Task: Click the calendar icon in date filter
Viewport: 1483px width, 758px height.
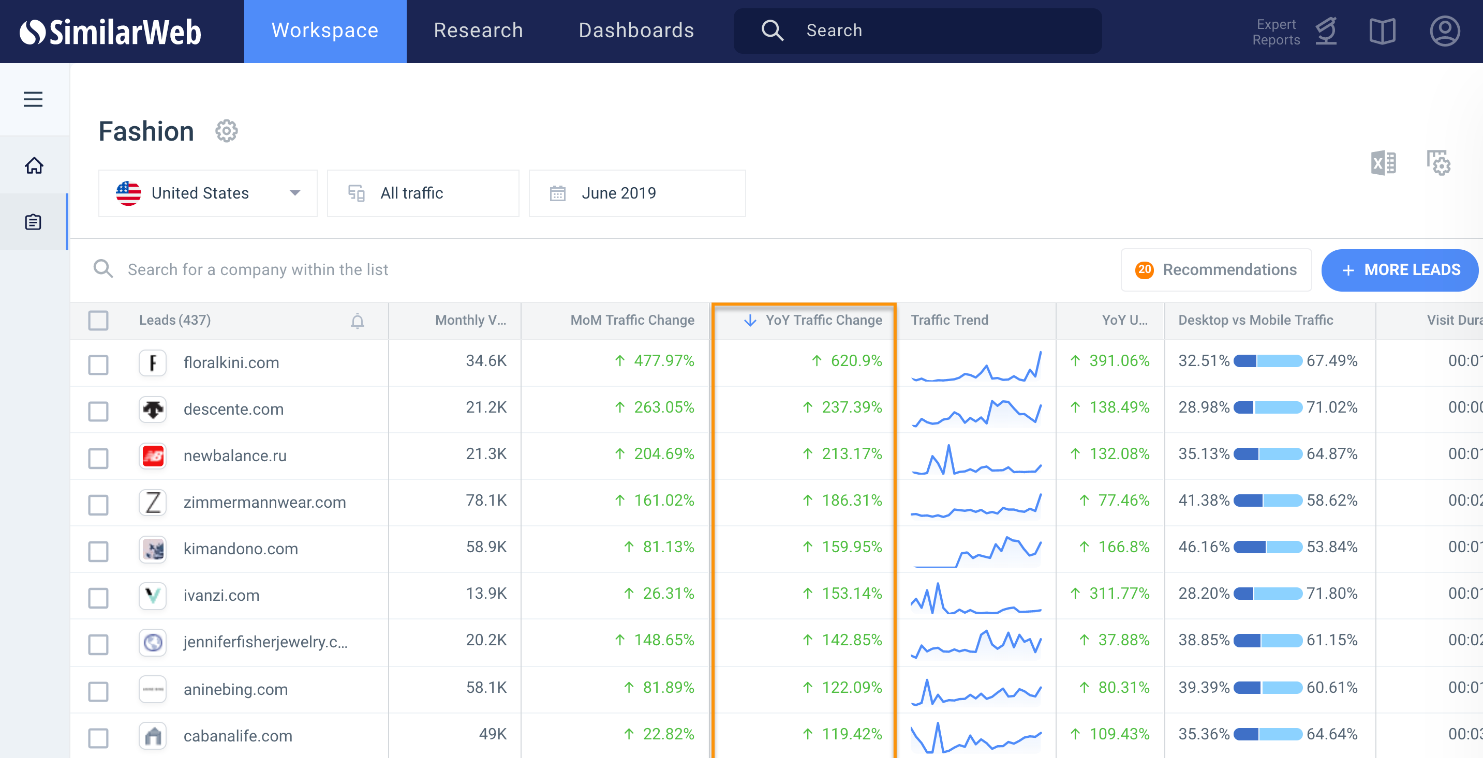Action: pyautogui.click(x=557, y=193)
